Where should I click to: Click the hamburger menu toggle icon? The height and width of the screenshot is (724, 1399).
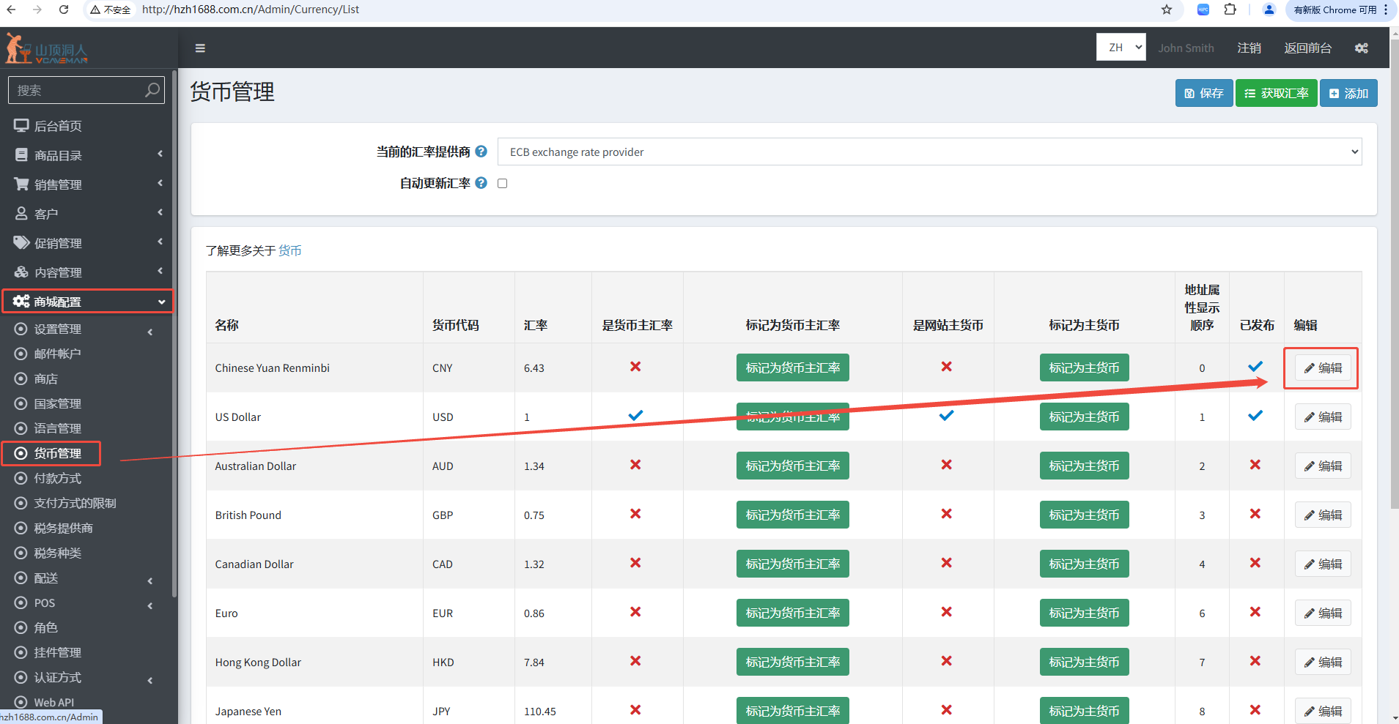[200, 48]
